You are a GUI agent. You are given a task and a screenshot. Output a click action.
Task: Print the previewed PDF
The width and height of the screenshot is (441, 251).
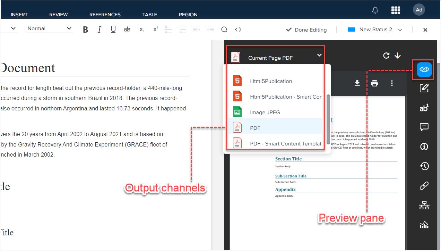click(x=374, y=83)
